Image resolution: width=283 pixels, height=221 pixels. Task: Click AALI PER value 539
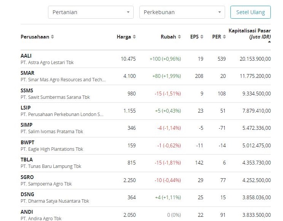(222, 59)
